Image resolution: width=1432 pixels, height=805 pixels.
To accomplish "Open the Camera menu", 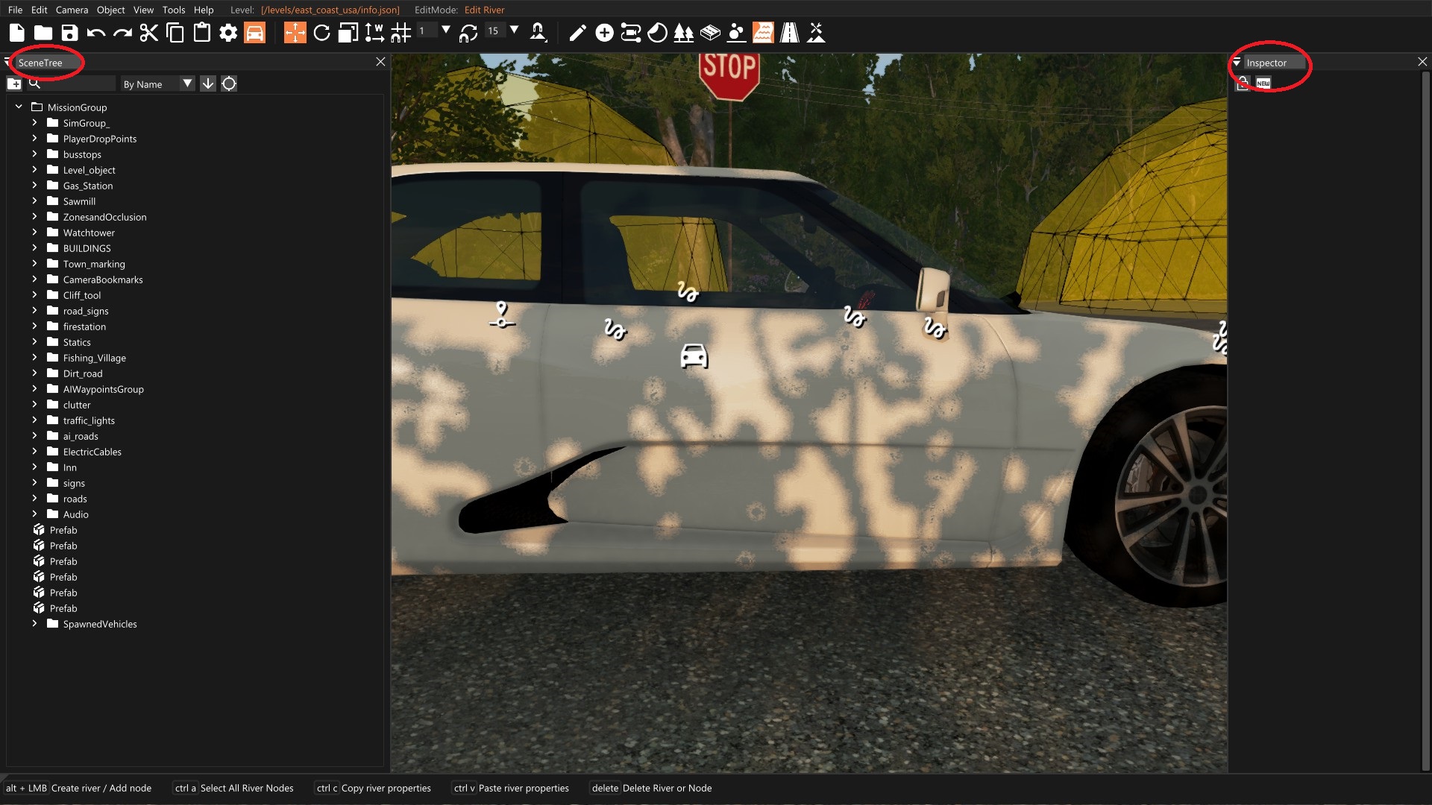I will click(72, 10).
